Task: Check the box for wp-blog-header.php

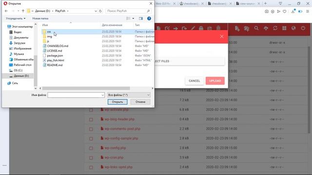Action: pyautogui.click(x=91, y=120)
